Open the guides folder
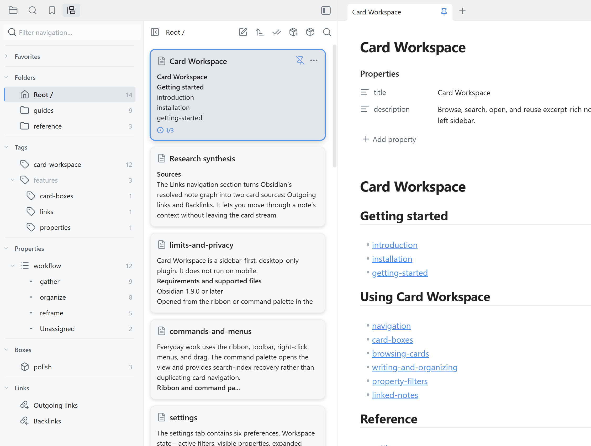The image size is (591, 446). click(70, 110)
